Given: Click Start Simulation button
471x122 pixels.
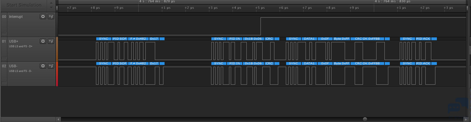Looking at the screenshot, I should 24,5.
